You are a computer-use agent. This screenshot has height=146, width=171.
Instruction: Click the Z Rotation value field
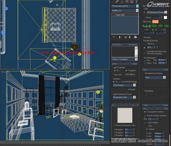pyautogui.click(x=129, y=135)
